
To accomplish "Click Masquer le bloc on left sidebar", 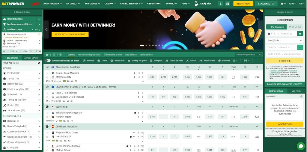I will point(22,12).
